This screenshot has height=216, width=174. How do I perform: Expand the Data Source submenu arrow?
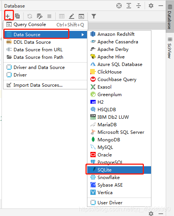click(x=82, y=35)
